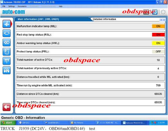Click the tab scroll right arrow
Viewport: 168px width, 131px height.
(164, 20)
